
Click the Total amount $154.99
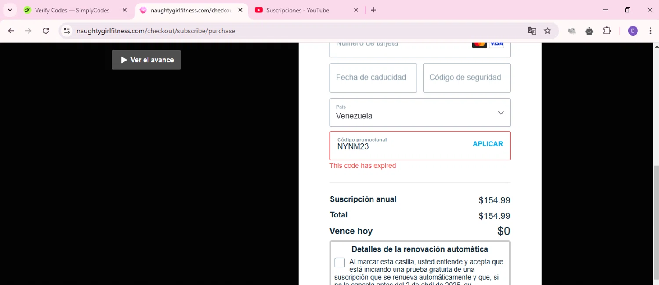click(494, 216)
